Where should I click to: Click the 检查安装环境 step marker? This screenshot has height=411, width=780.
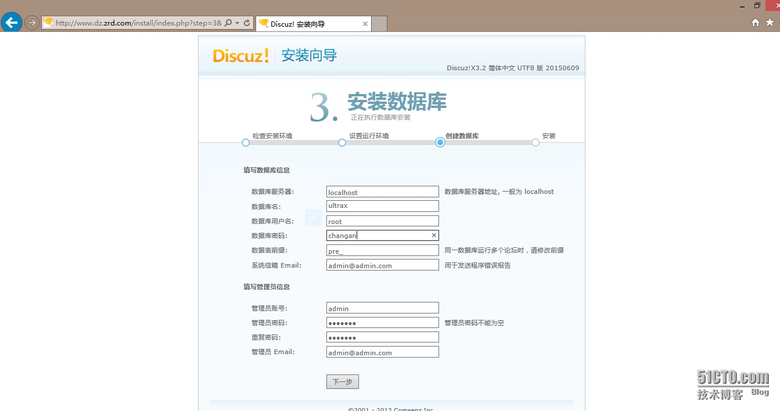pyautogui.click(x=246, y=142)
